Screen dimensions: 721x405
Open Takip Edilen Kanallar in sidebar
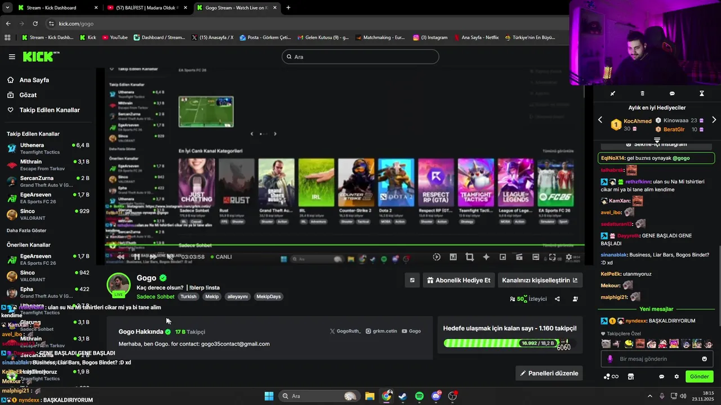50,110
